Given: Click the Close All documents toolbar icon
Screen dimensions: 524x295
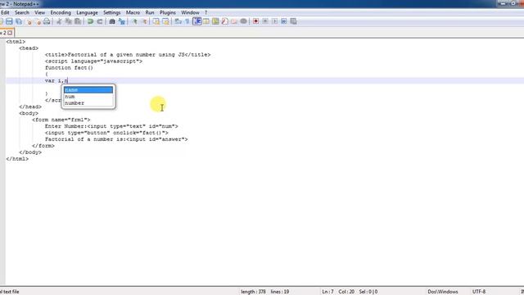Looking at the screenshot, I should tap(38, 21).
